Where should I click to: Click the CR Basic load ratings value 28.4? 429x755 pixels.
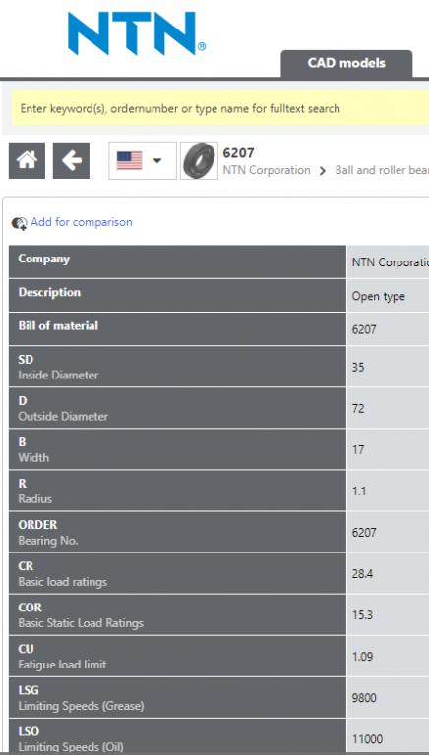[362, 574]
